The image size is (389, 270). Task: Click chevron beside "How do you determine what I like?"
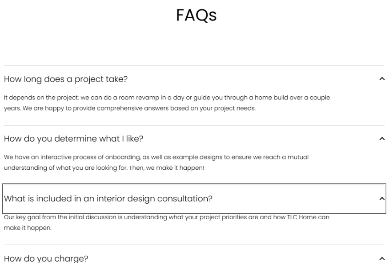[x=381, y=139]
